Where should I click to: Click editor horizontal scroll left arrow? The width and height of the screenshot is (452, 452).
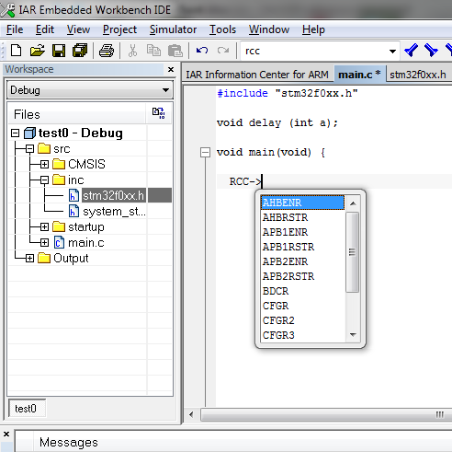point(191,415)
